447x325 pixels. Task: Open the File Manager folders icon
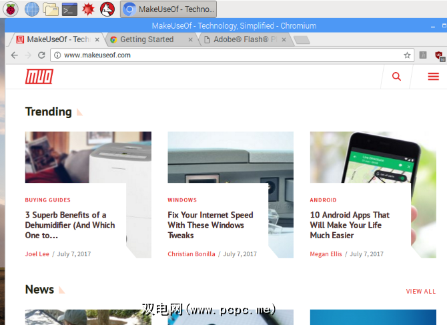coord(51,9)
